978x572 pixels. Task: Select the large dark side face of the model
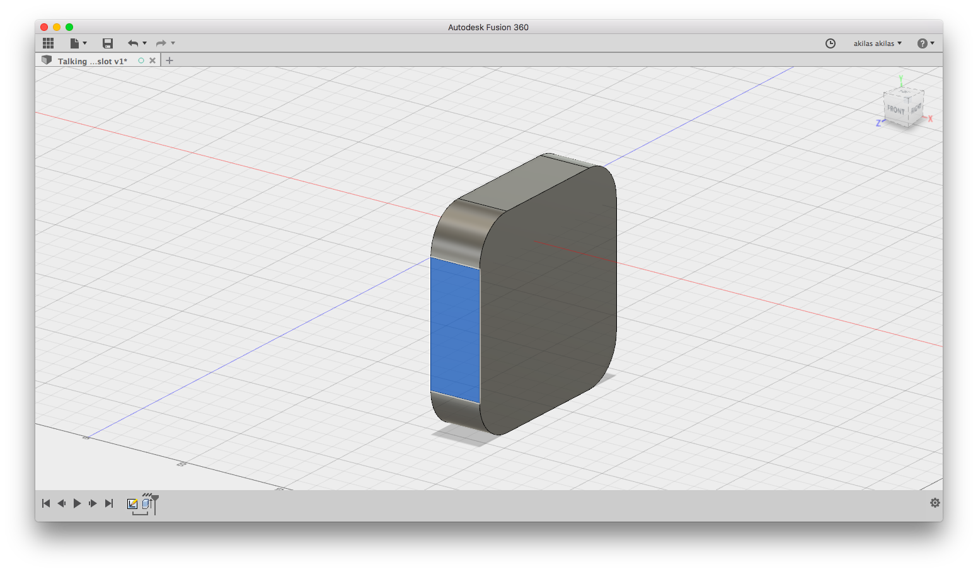pos(548,299)
